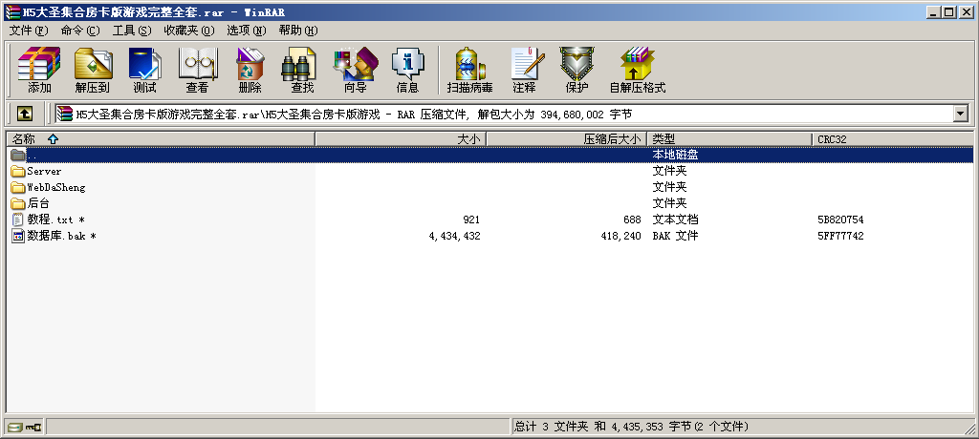
Task: Click the 删除 (Delete) toolbar icon
Action: pyautogui.click(x=250, y=70)
